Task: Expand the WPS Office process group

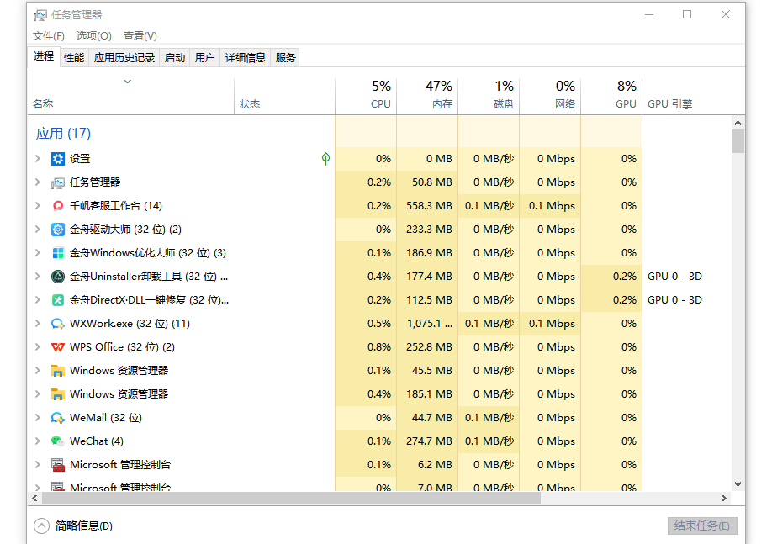Action: click(x=37, y=347)
